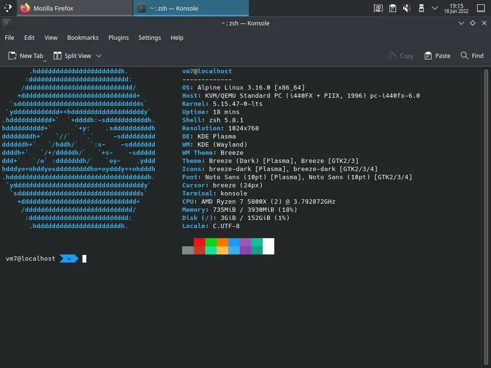
Task: Open the removable devices tray icon
Action: [421, 8]
